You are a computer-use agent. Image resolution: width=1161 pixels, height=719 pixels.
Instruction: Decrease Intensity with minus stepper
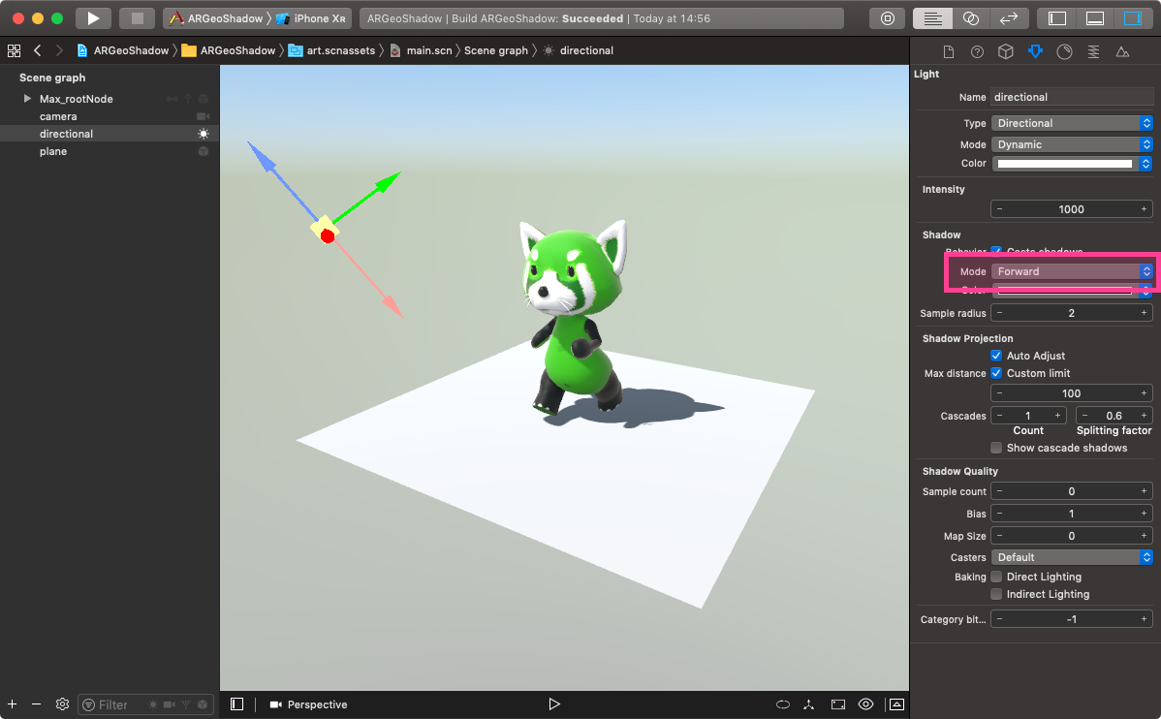coord(999,209)
